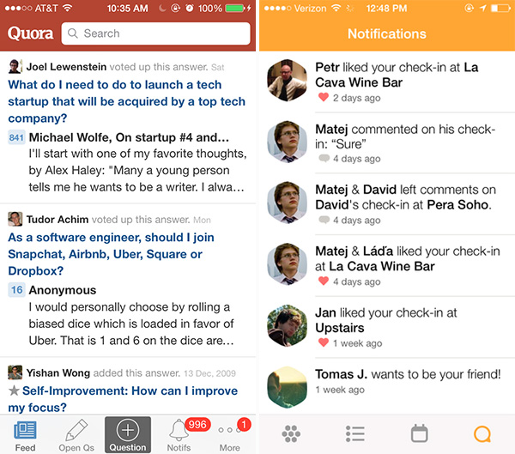Open the list tab in Swarm
Screen dimensions: 515x454
pos(355,434)
